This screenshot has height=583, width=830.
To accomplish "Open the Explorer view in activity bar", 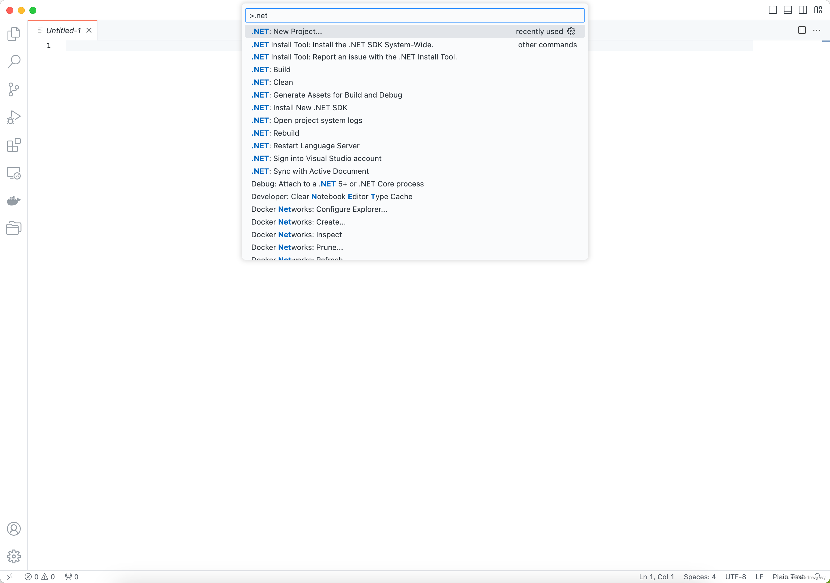I will pos(14,34).
